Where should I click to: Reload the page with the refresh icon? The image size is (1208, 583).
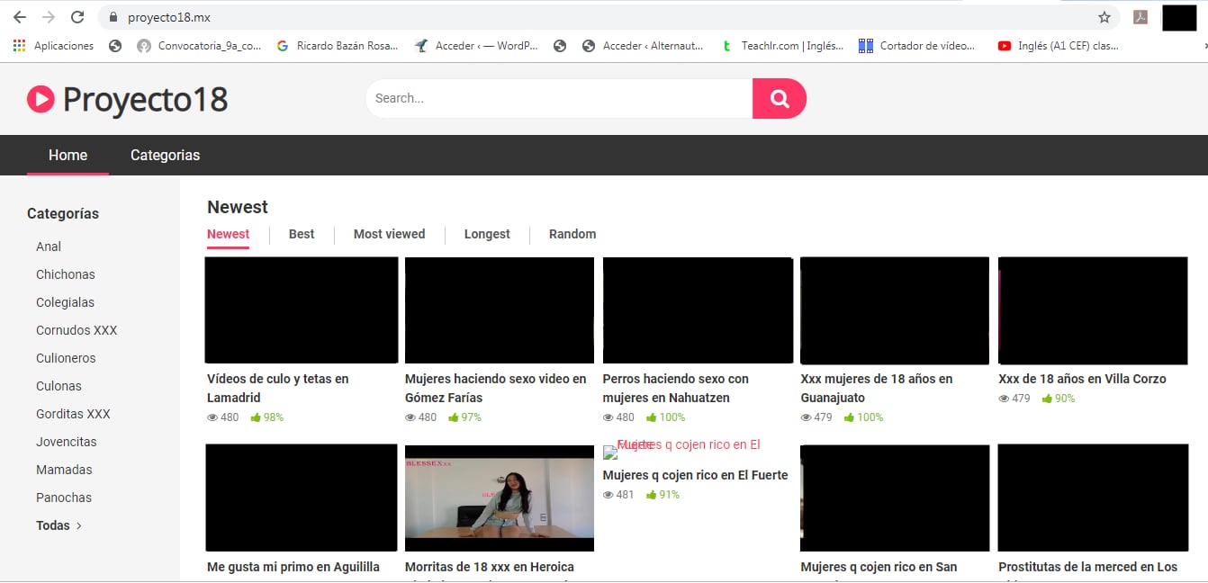click(77, 17)
